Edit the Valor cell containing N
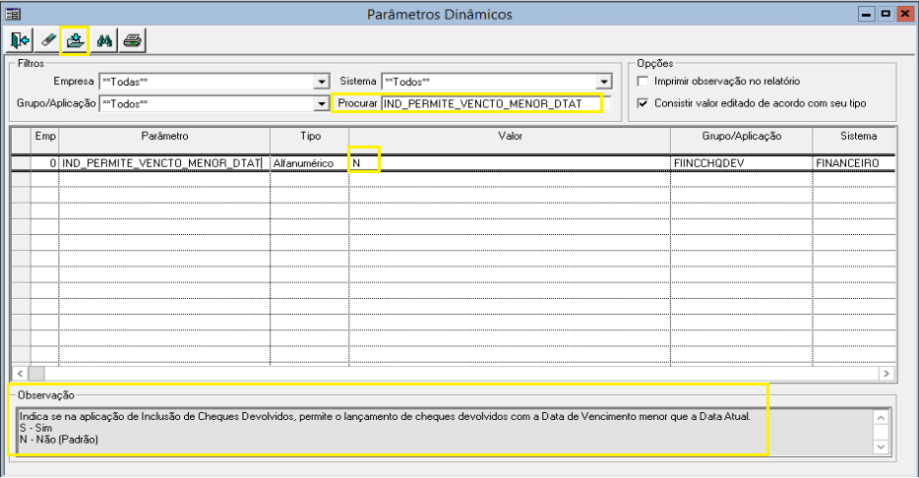 pos(510,163)
